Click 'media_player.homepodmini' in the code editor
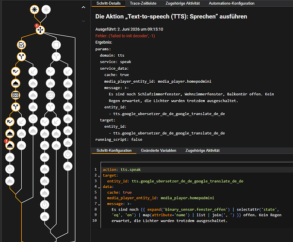Image resolution: width=293 pixels, height=242 pixels. point(187,198)
